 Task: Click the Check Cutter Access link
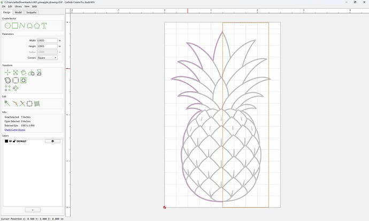(15, 130)
